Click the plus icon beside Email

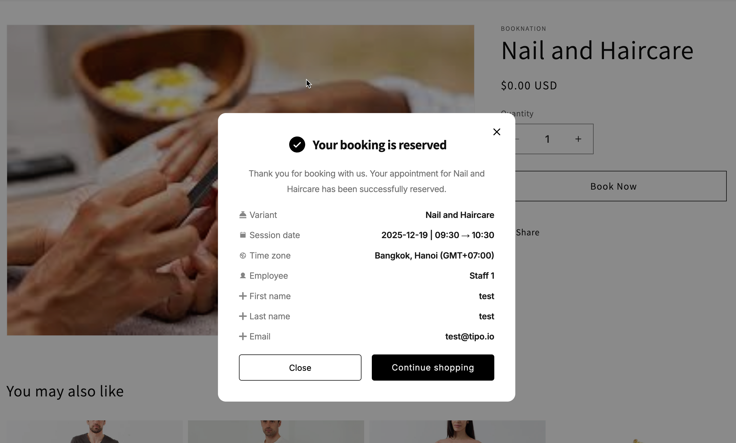[243, 336]
